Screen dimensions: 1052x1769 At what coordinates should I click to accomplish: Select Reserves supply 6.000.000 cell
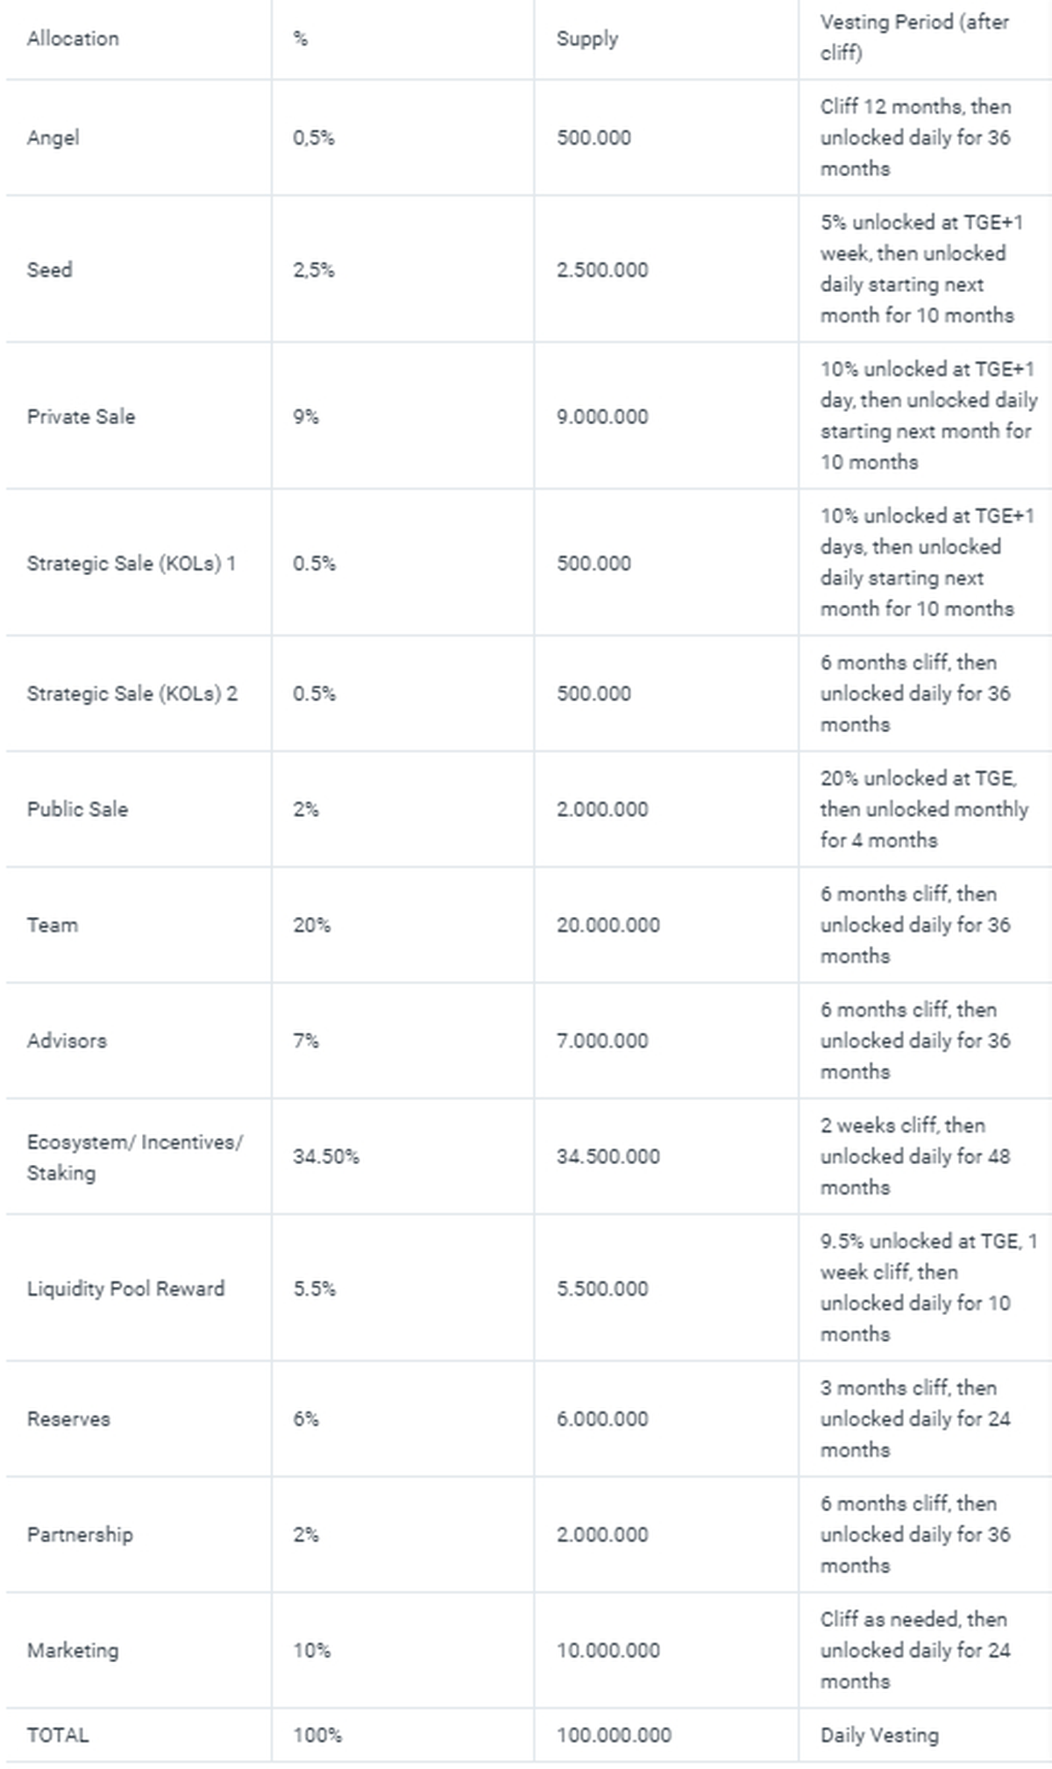602,1419
